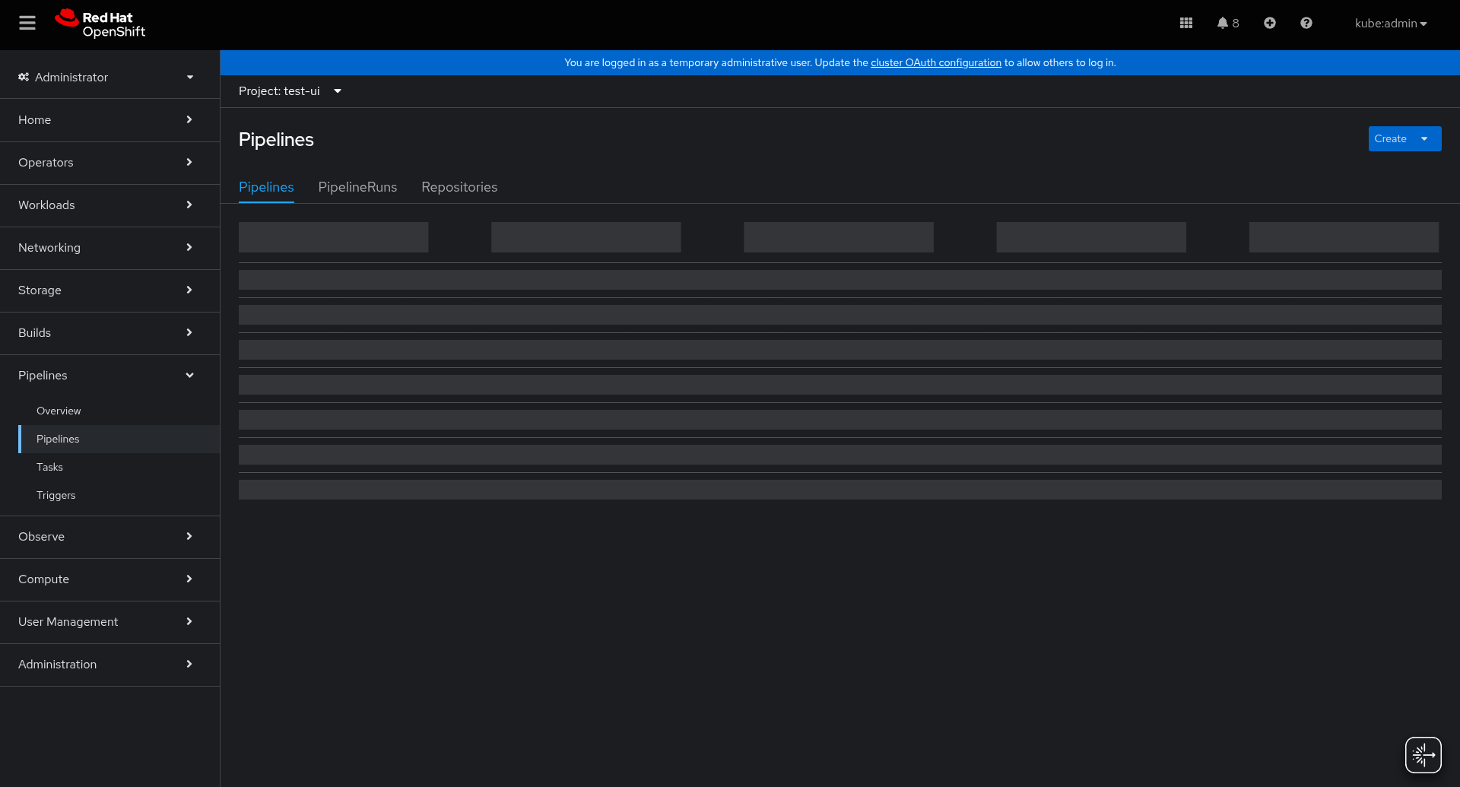
Task: Open the help question mark menu
Action: pyautogui.click(x=1306, y=24)
